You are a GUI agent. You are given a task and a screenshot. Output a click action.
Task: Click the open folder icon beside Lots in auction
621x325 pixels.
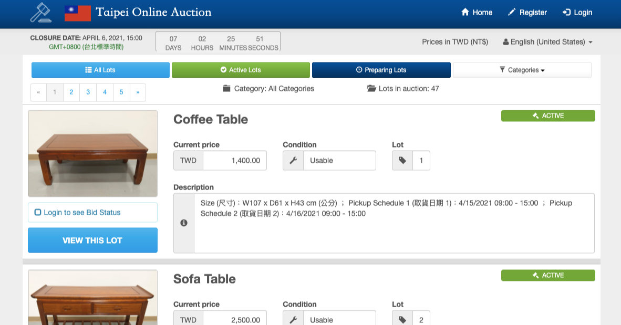coord(371,88)
